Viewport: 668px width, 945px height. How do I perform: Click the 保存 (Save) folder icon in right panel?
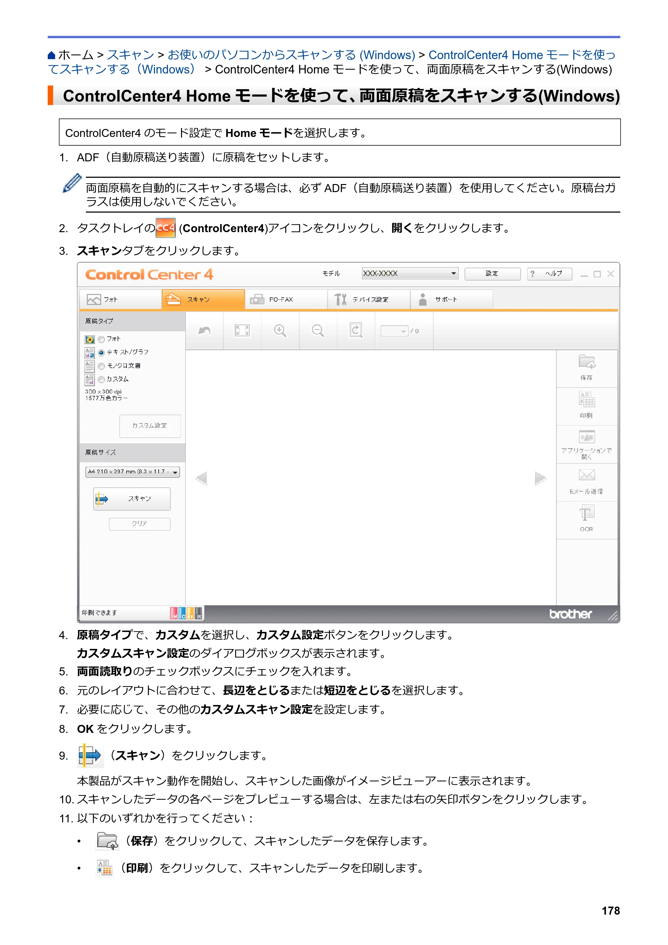587,362
